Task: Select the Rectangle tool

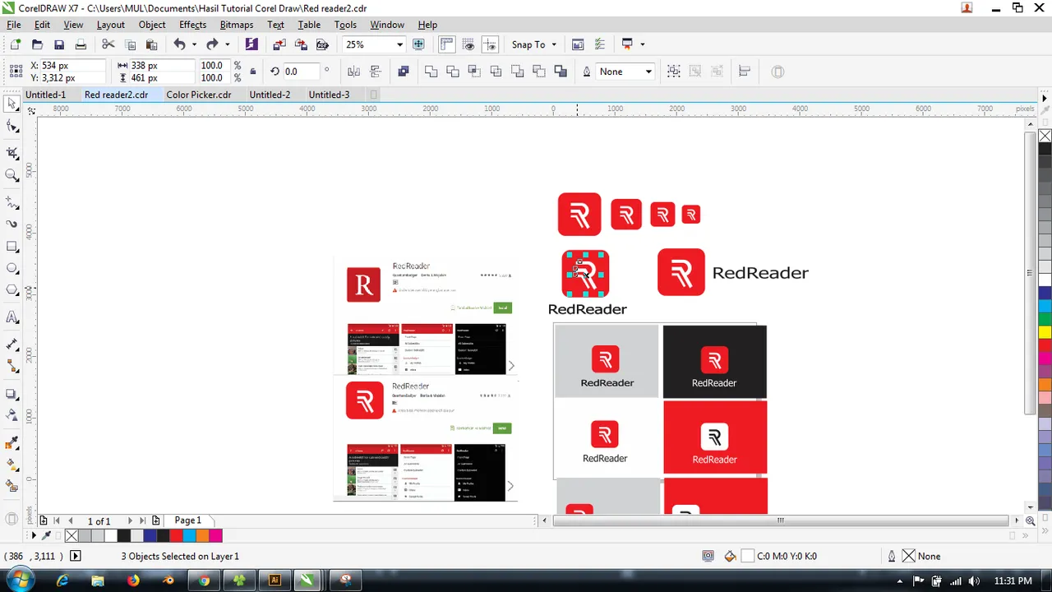Action: coord(12,247)
